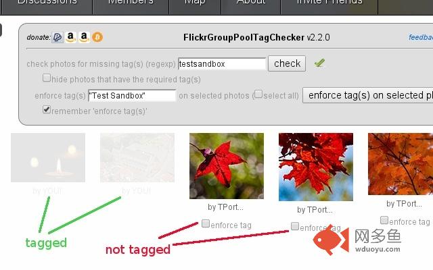This screenshot has width=433, height=270.
Task: Check enforce tag under the orange foliage photo
Action: tap(384, 220)
